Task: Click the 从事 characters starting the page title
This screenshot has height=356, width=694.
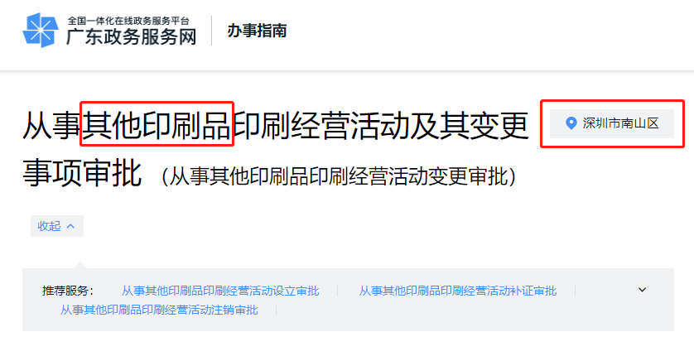Action: pyautogui.click(x=52, y=126)
